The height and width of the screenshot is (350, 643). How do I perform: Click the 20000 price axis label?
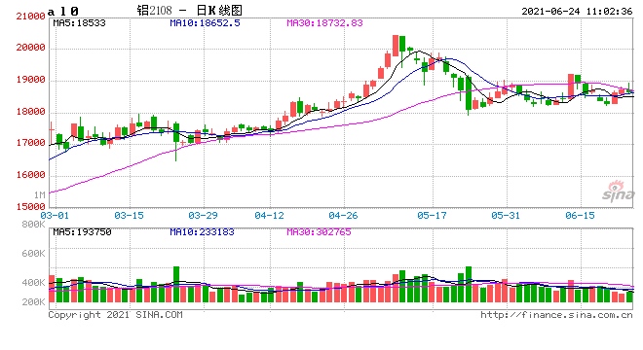point(30,48)
